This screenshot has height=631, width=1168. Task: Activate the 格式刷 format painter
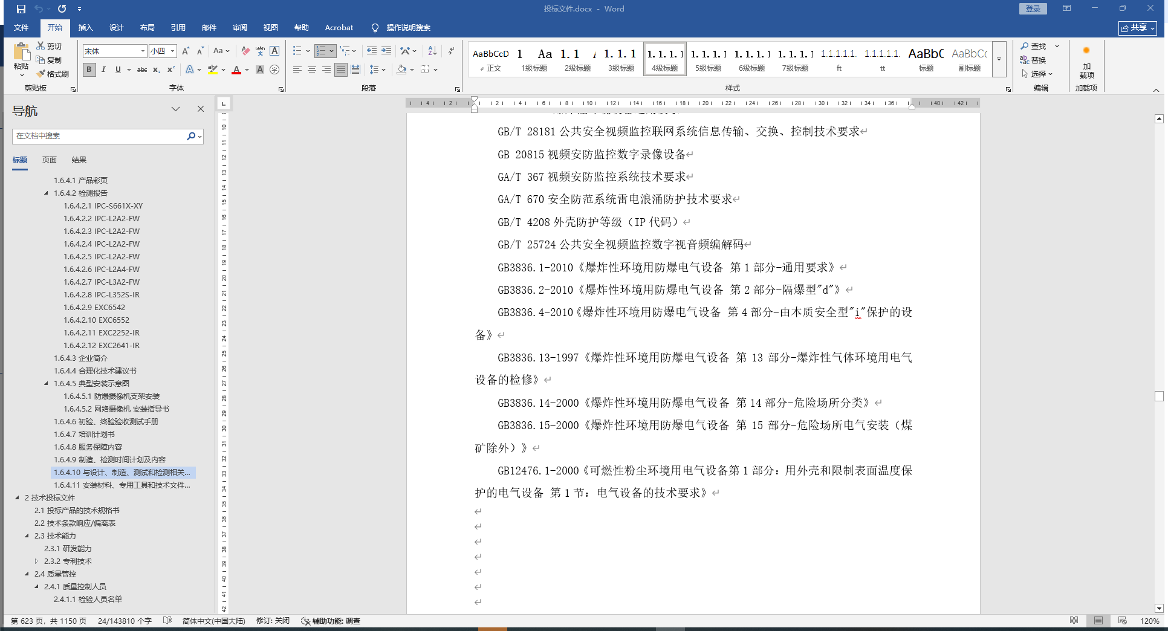pyautogui.click(x=53, y=74)
